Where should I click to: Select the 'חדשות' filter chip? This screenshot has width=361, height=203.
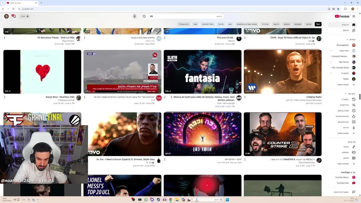pos(276,24)
